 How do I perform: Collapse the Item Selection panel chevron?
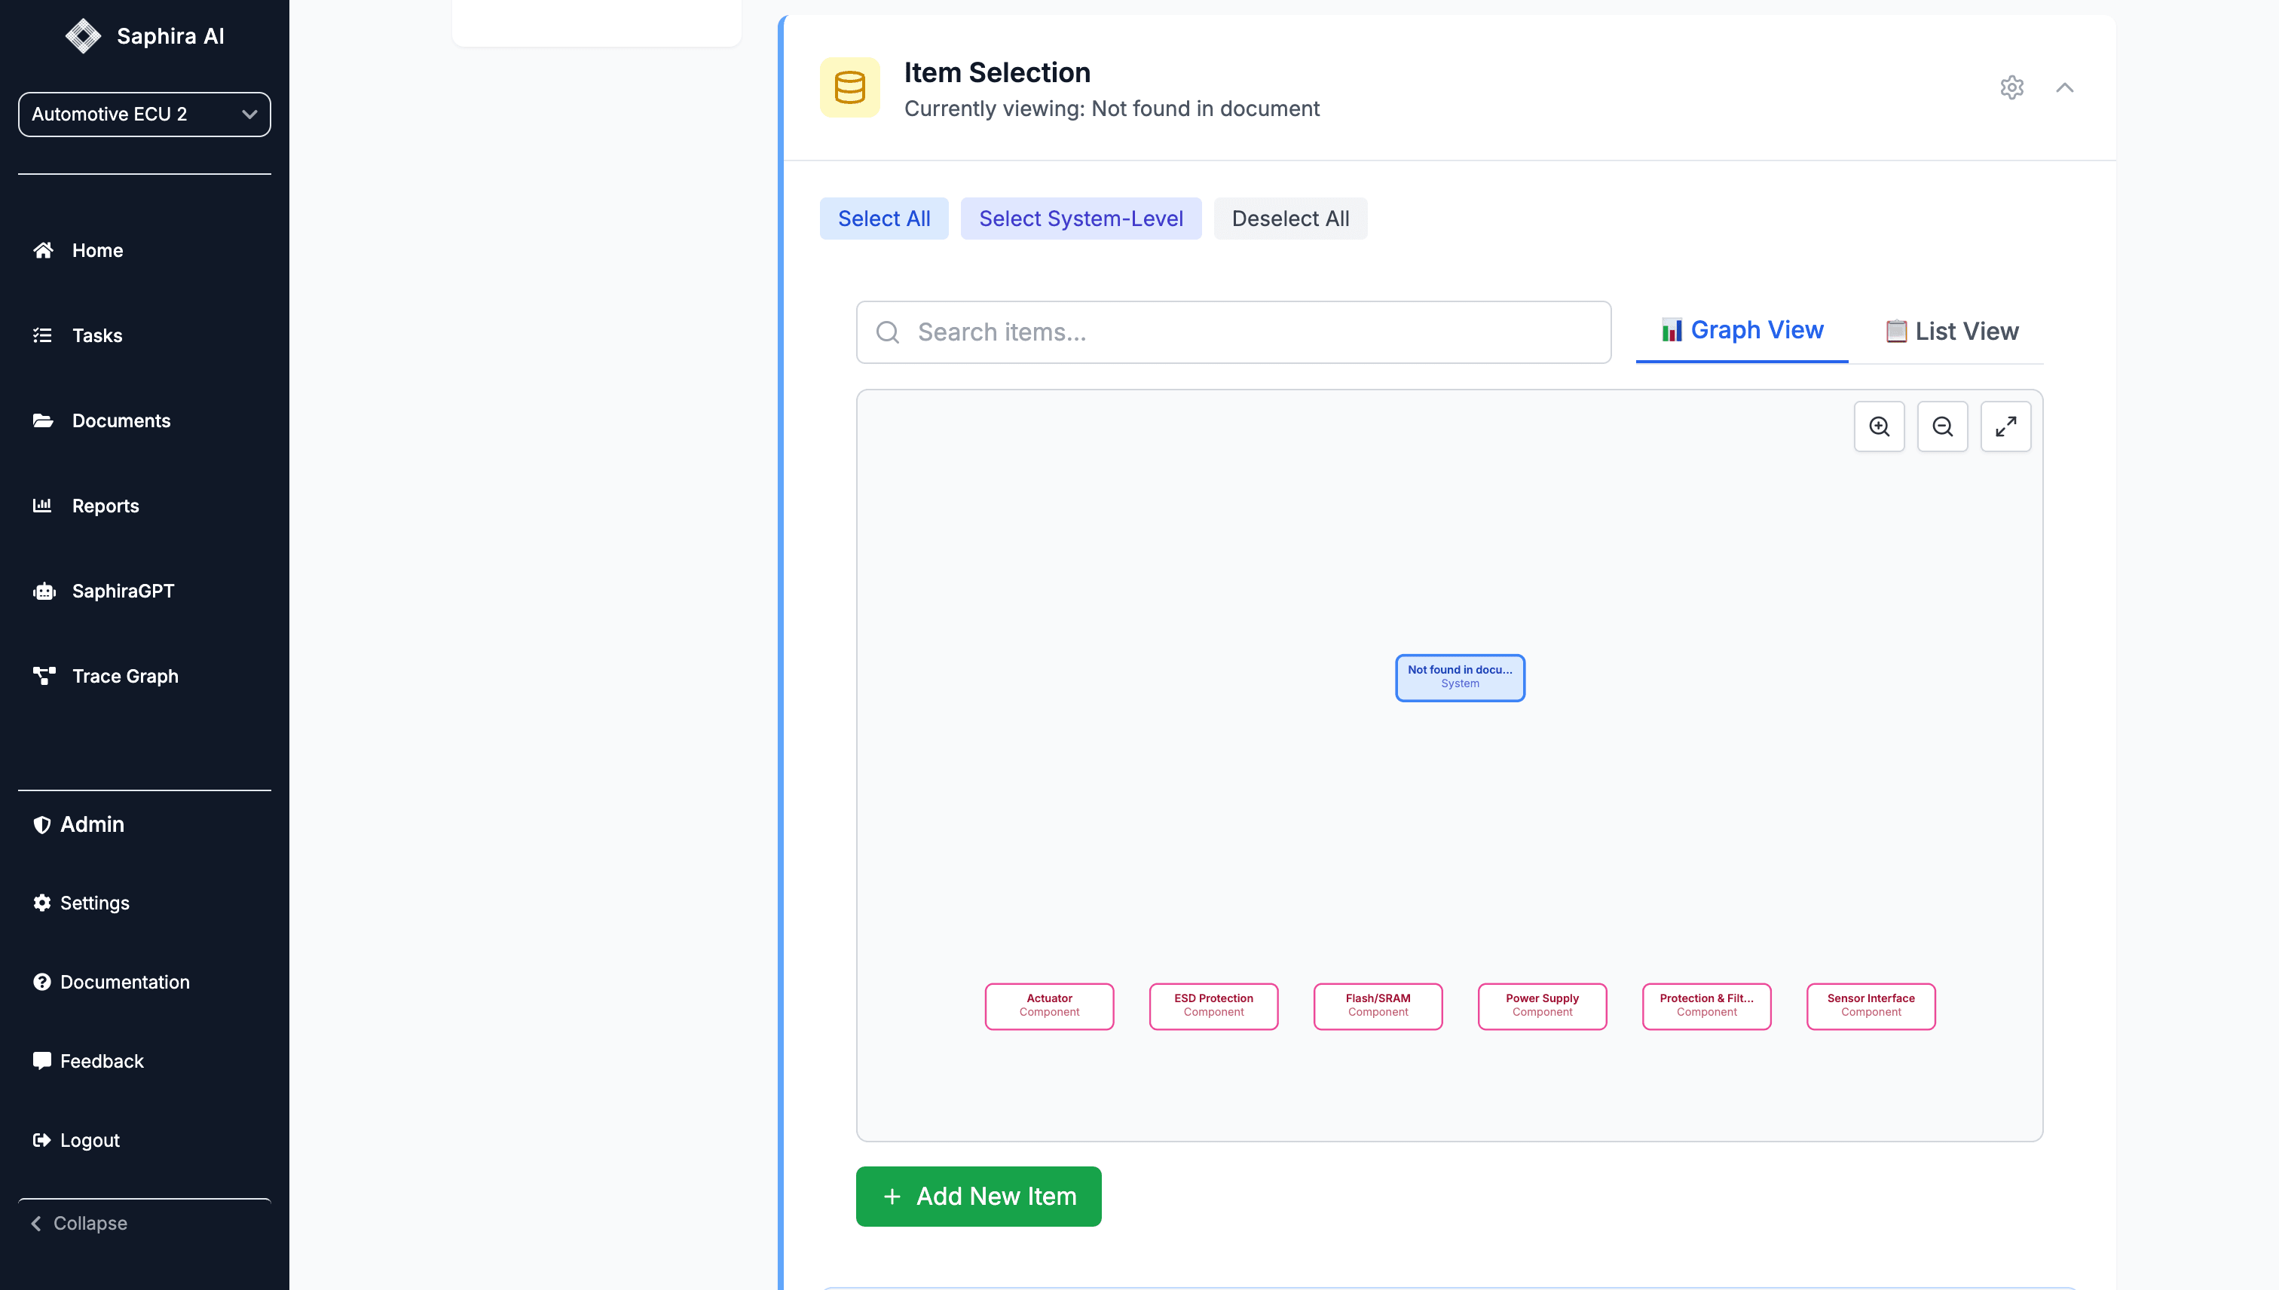2063,87
